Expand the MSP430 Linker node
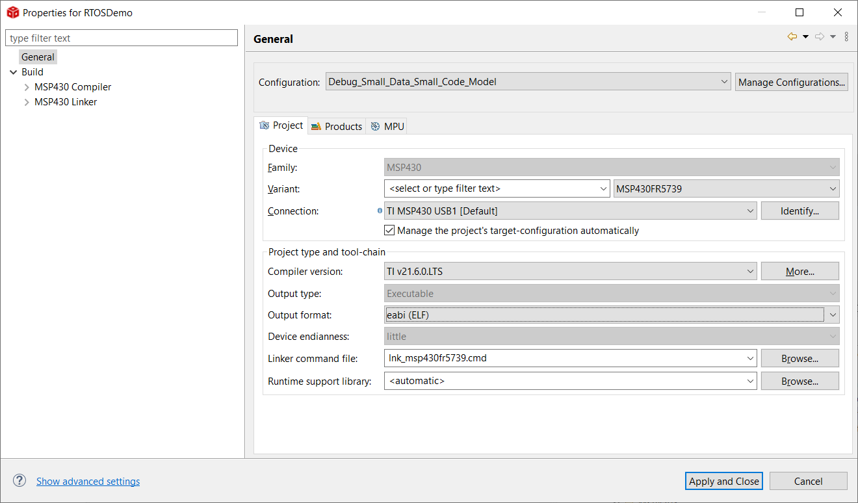858x503 pixels. [27, 102]
